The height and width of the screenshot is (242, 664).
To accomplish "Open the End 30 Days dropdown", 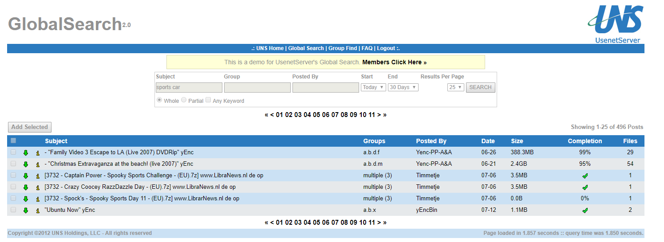I will point(403,87).
